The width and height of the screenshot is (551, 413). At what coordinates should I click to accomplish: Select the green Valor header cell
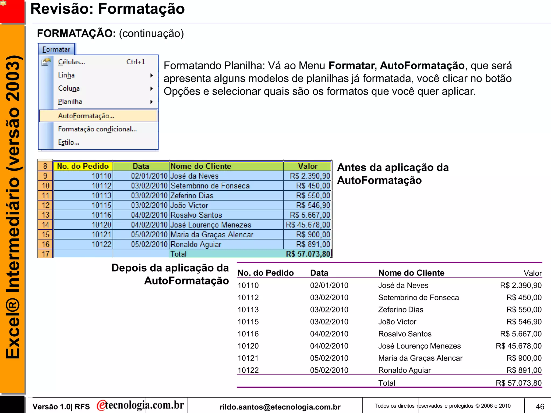308,166
